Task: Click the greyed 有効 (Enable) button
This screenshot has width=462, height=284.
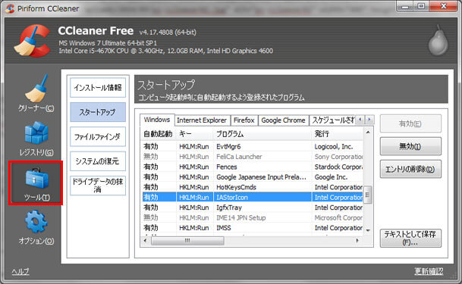Action: pyautogui.click(x=410, y=123)
